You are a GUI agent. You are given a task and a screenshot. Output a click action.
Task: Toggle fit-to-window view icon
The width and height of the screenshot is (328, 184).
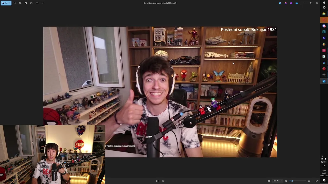269,181
